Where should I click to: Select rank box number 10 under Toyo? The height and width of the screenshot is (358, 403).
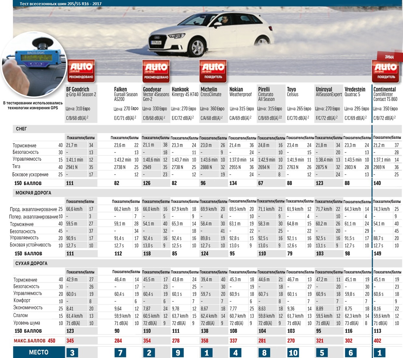(x=293, y=352)
